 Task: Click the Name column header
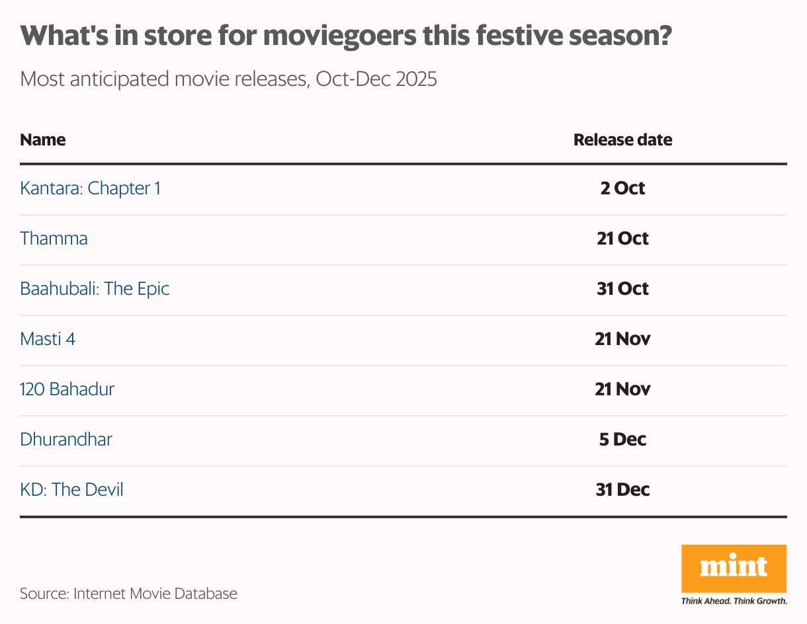pos(42,140)
